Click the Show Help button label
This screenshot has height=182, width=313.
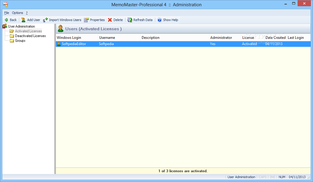(x=170, y=20)
